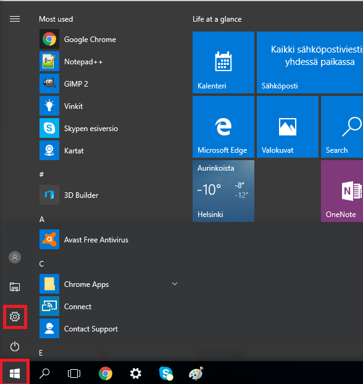Open the OneNote tile
Viewport: 363px width, 384px height.
[x=342, y=191]
